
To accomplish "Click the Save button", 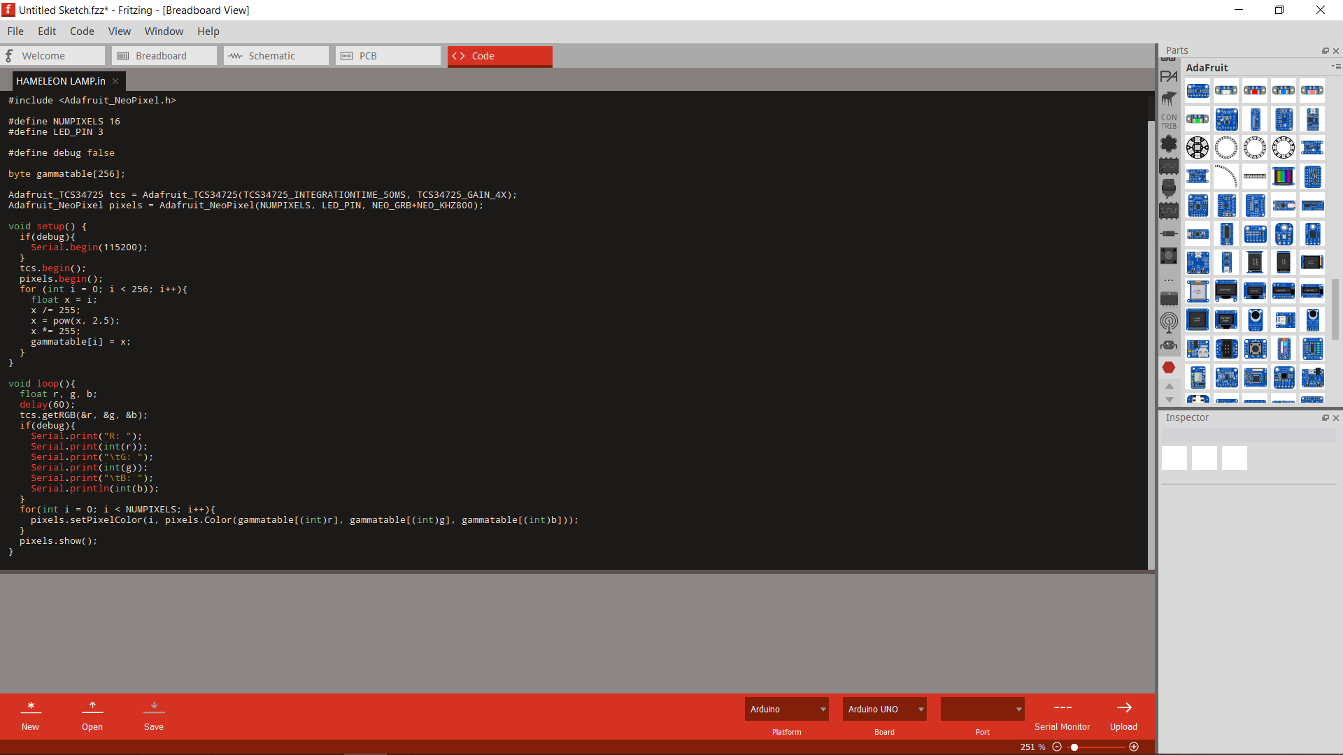I will [154, 716].
